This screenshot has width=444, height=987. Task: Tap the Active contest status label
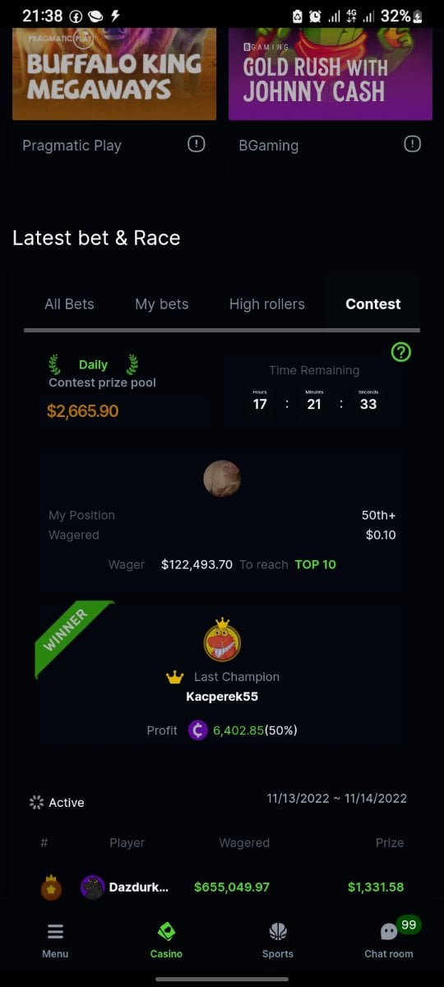67,803
